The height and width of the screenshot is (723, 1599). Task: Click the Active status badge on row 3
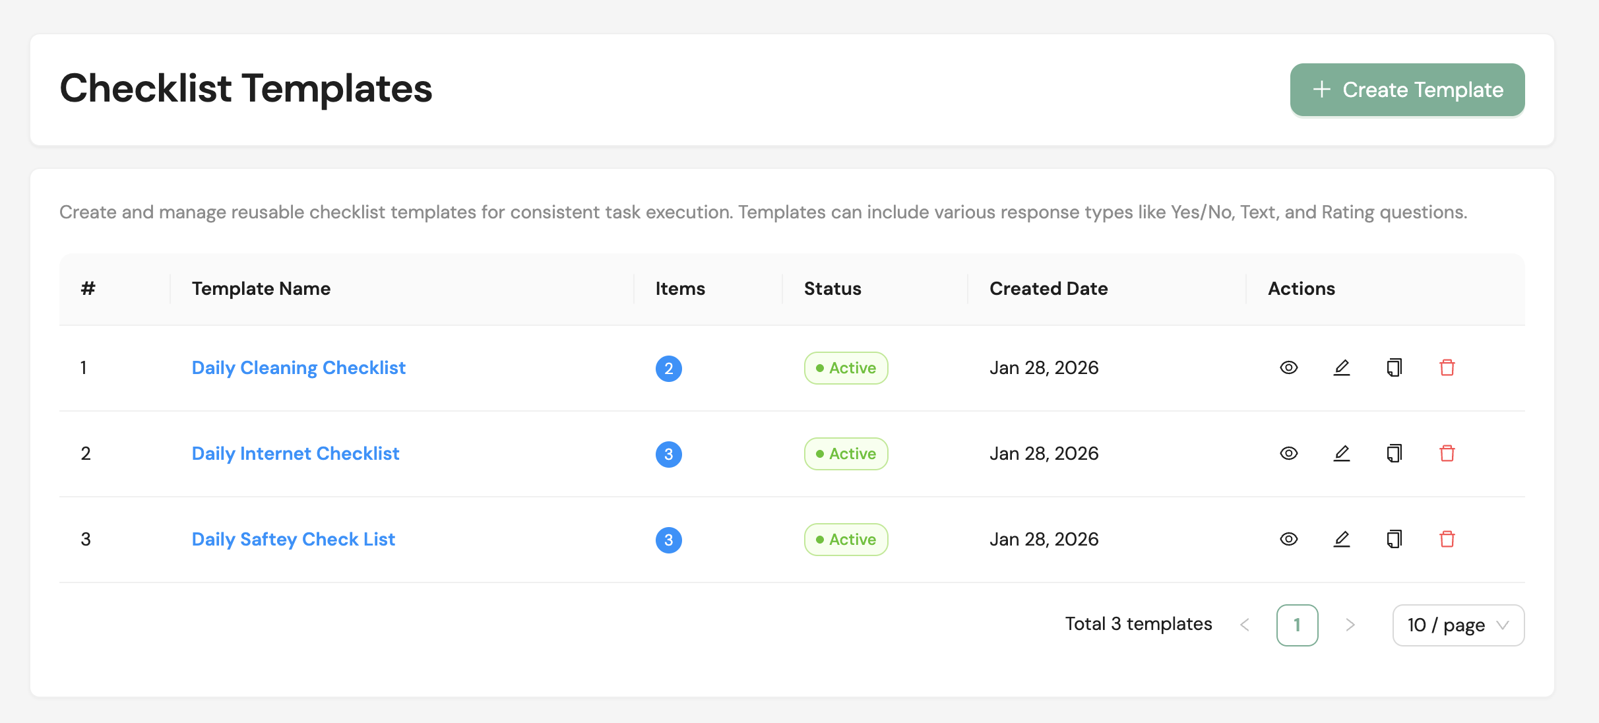[x=846, y=539]
